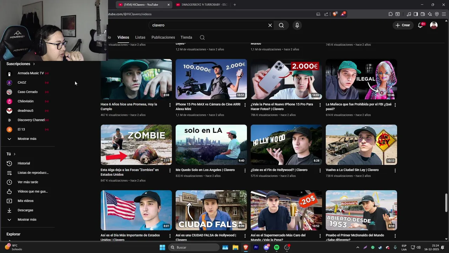This screenshot has width=449, height=253.
Task: Open File Explorer from the taskbar
Action: click(235, 247)
